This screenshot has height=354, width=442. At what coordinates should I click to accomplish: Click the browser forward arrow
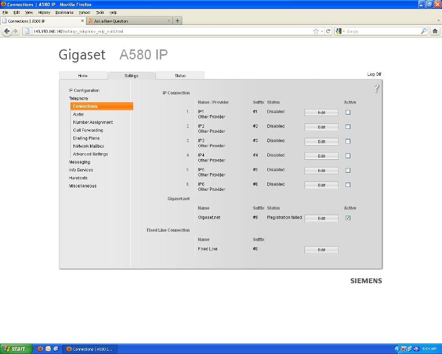point(15,32)
